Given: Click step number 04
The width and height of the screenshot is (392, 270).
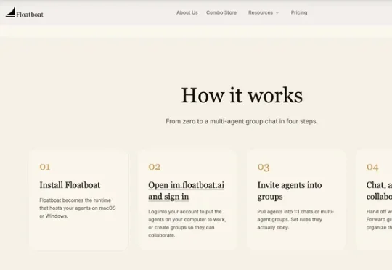Looking at the screenshot, I should pyautogui.click(x=372, y=167).
